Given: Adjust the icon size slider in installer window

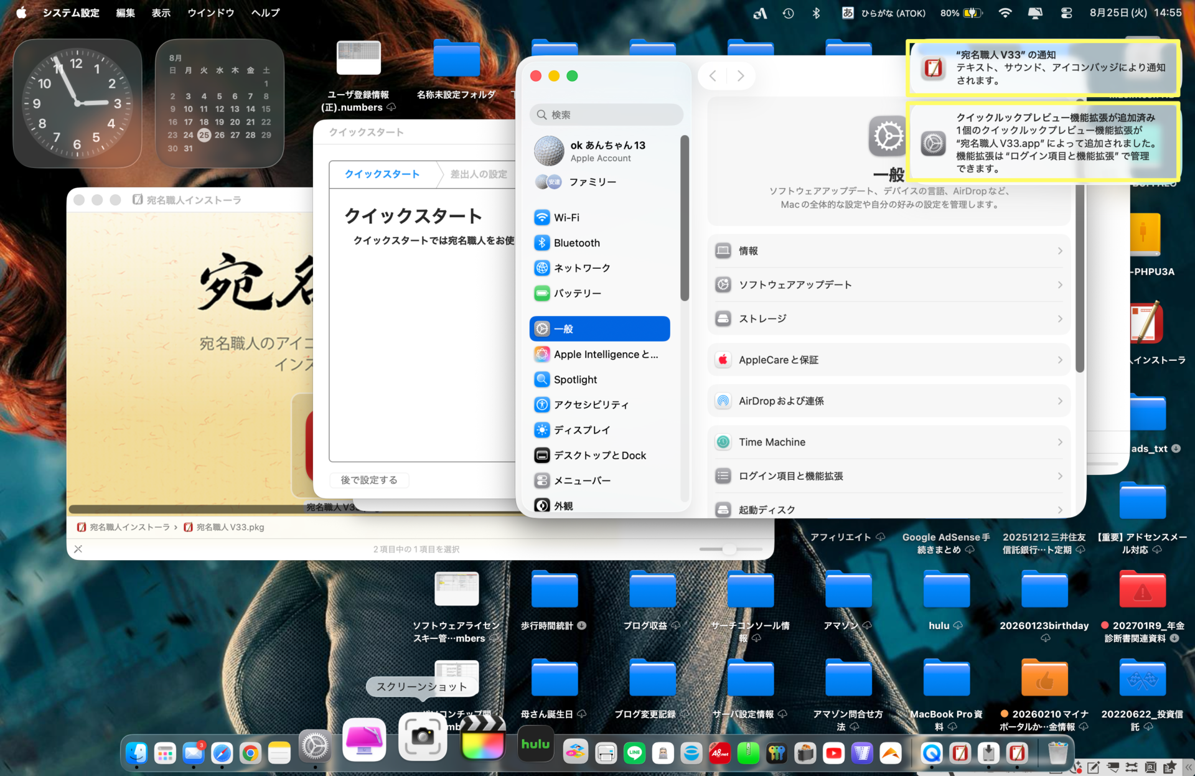Looking at the screenshot, I should click(x=731, y=549).
